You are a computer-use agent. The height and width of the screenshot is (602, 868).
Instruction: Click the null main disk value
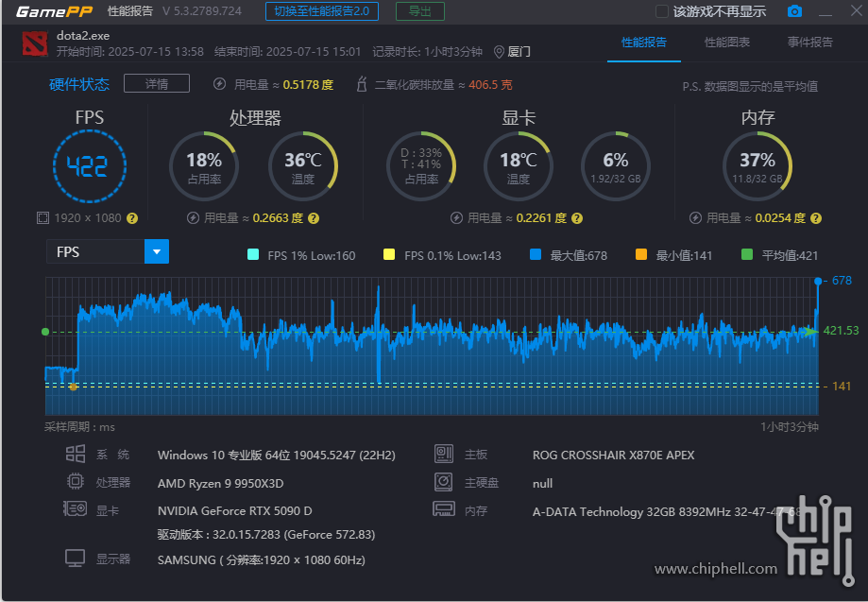[542, 484]
